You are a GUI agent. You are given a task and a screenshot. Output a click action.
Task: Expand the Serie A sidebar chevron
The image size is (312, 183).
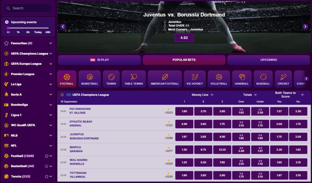(x=51, y=94)
